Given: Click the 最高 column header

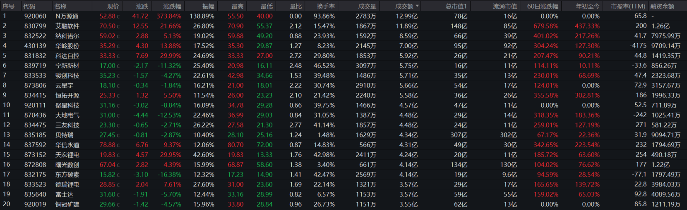Looking at the screenshot, I should click(x=238, y=6).
